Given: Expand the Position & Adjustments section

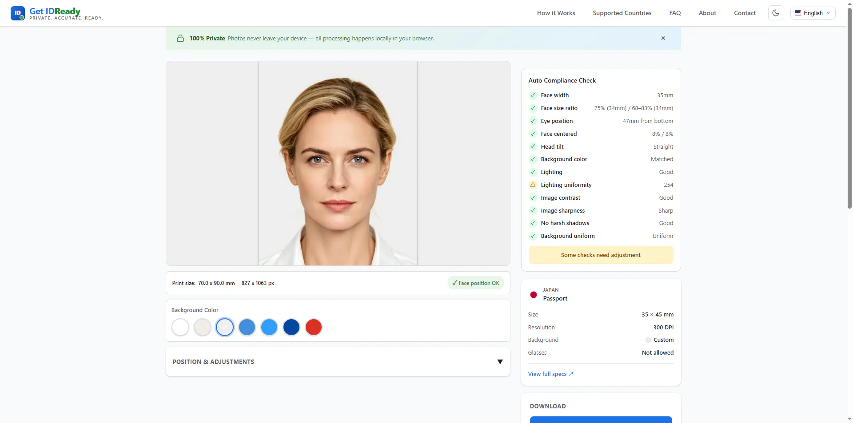Looking at the screenshot, I should tap(338, 362).
